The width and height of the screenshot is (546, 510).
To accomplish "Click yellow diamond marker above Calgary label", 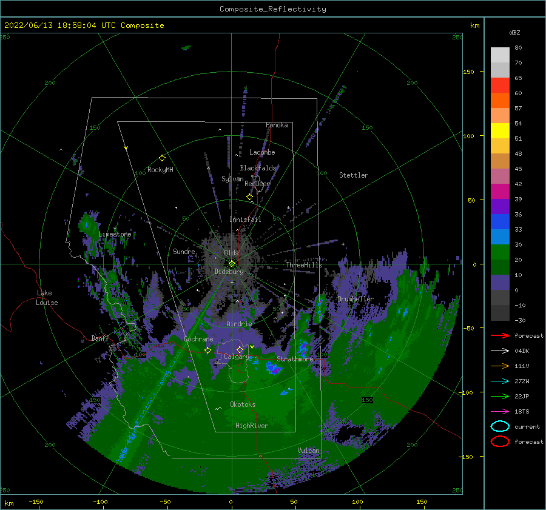I will click(240, 349).
